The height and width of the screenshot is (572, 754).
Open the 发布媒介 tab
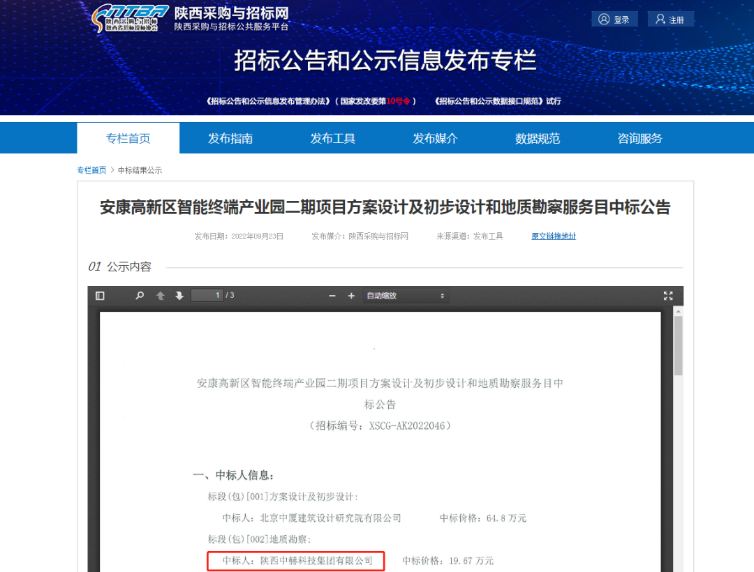[x=435, y=138]
